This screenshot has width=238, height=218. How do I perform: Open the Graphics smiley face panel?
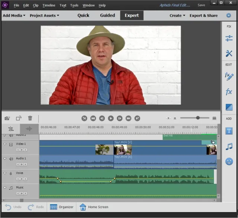pos(229,161)
